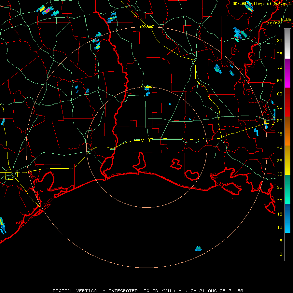Screen dimensions: 293x293
Task: Click the magenta-core storm cell at top left
Action: (48, 10)
